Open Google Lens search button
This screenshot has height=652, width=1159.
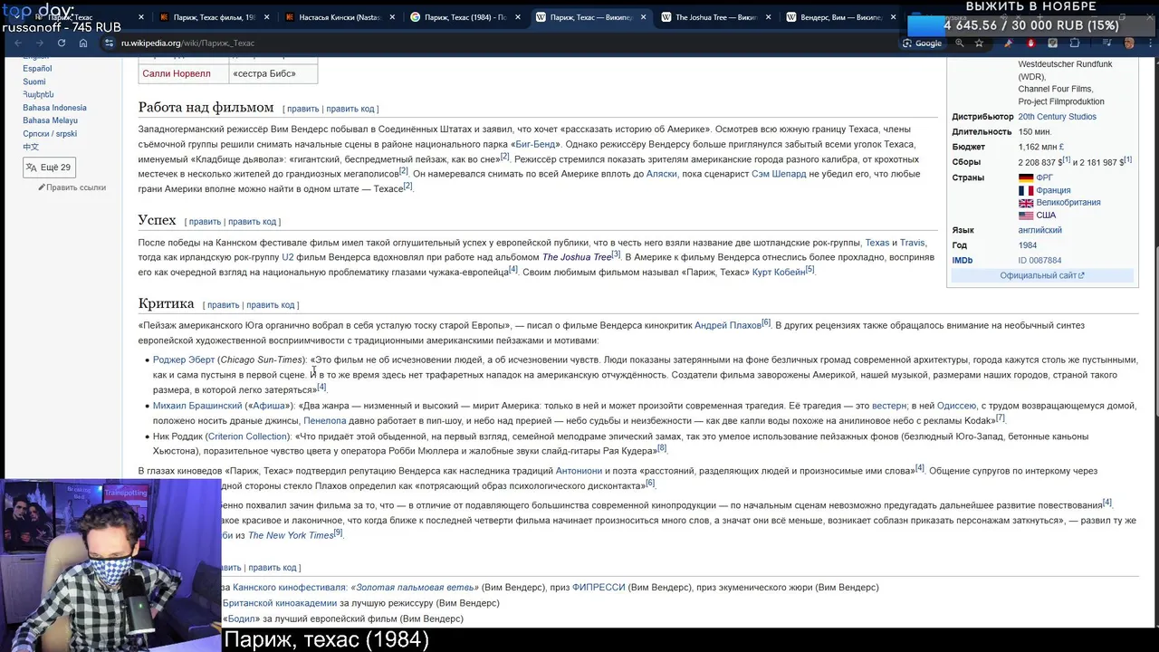[x=922, y=43]
